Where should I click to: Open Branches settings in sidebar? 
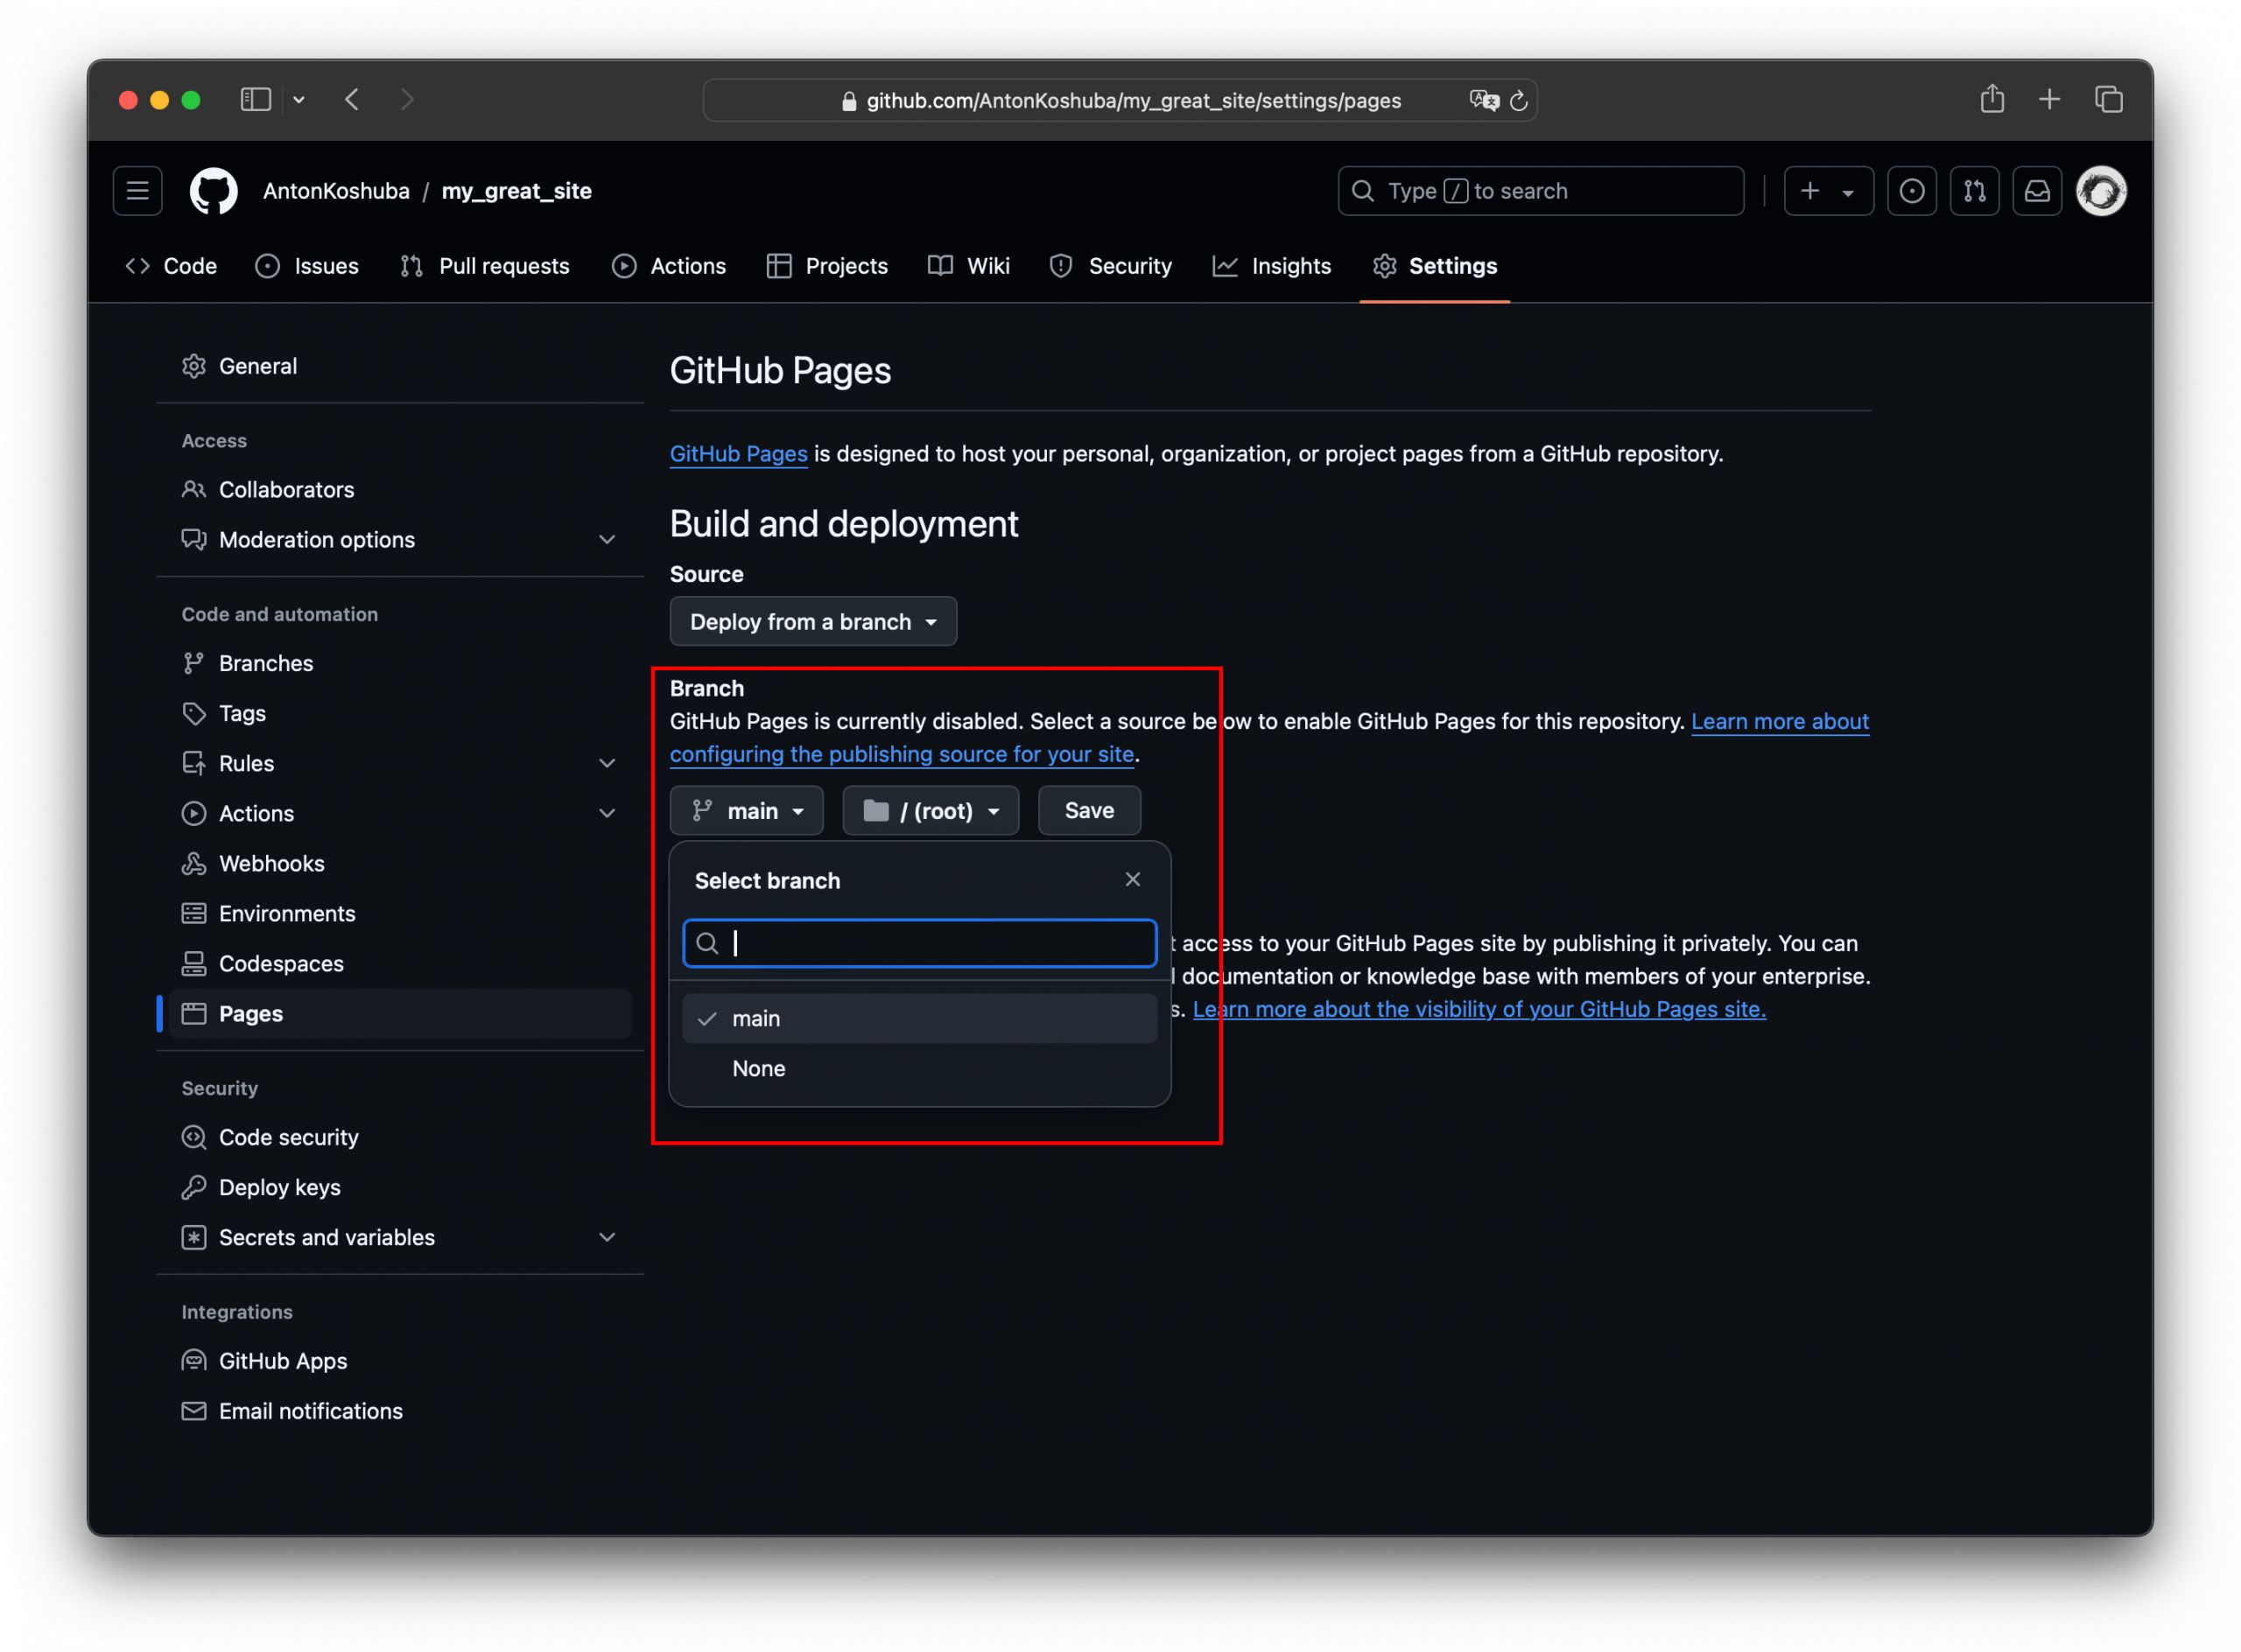click(398, 663)
